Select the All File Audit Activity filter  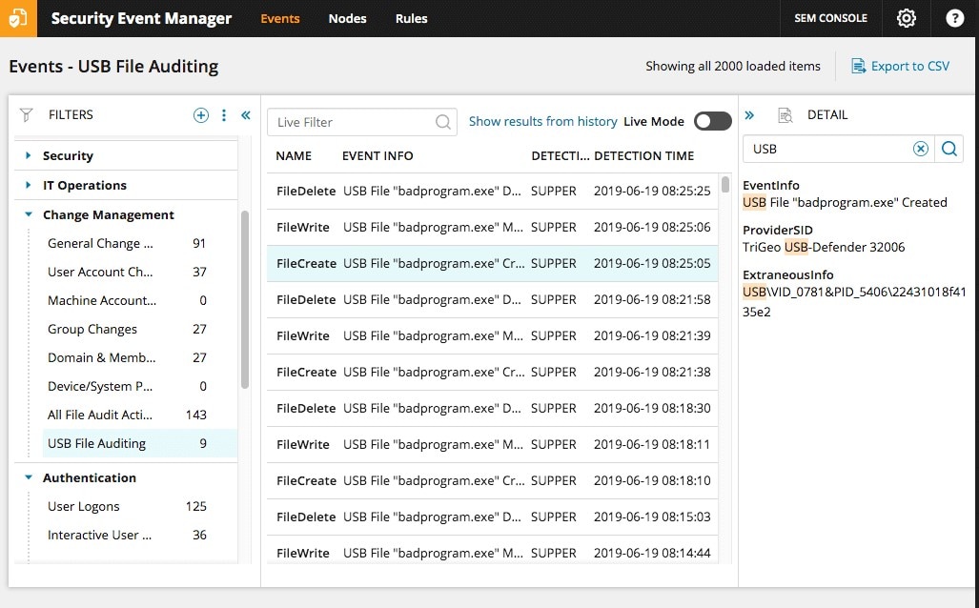(x=113, y=415)
